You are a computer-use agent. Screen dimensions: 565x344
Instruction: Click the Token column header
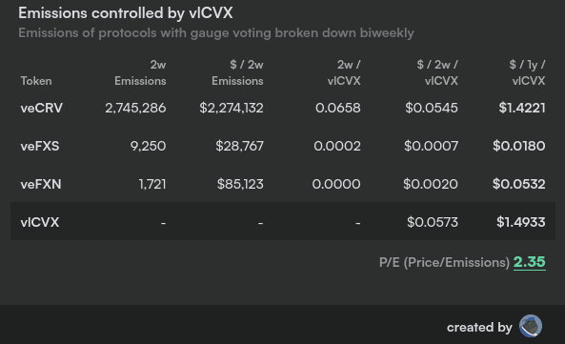point(36,81)
